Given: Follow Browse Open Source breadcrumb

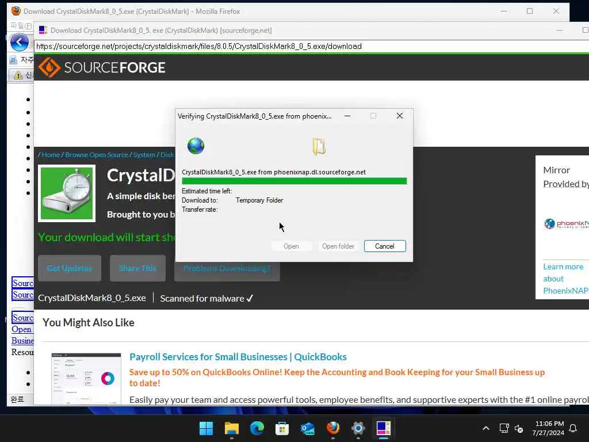Looking at the screenshot, I should coord(97,154).
